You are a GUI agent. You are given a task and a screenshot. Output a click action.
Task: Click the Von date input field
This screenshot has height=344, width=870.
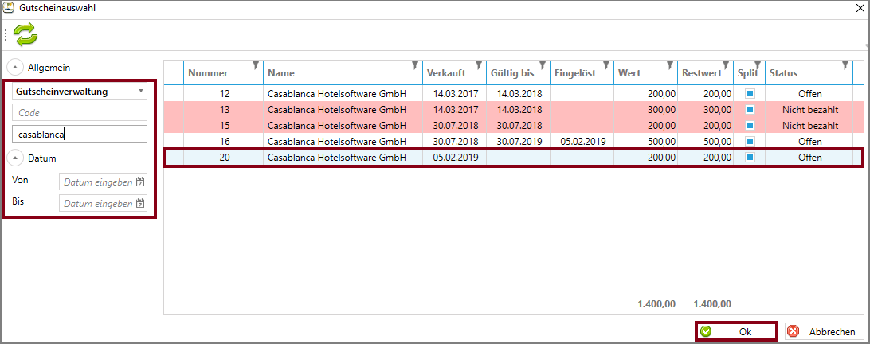(104, 182)
